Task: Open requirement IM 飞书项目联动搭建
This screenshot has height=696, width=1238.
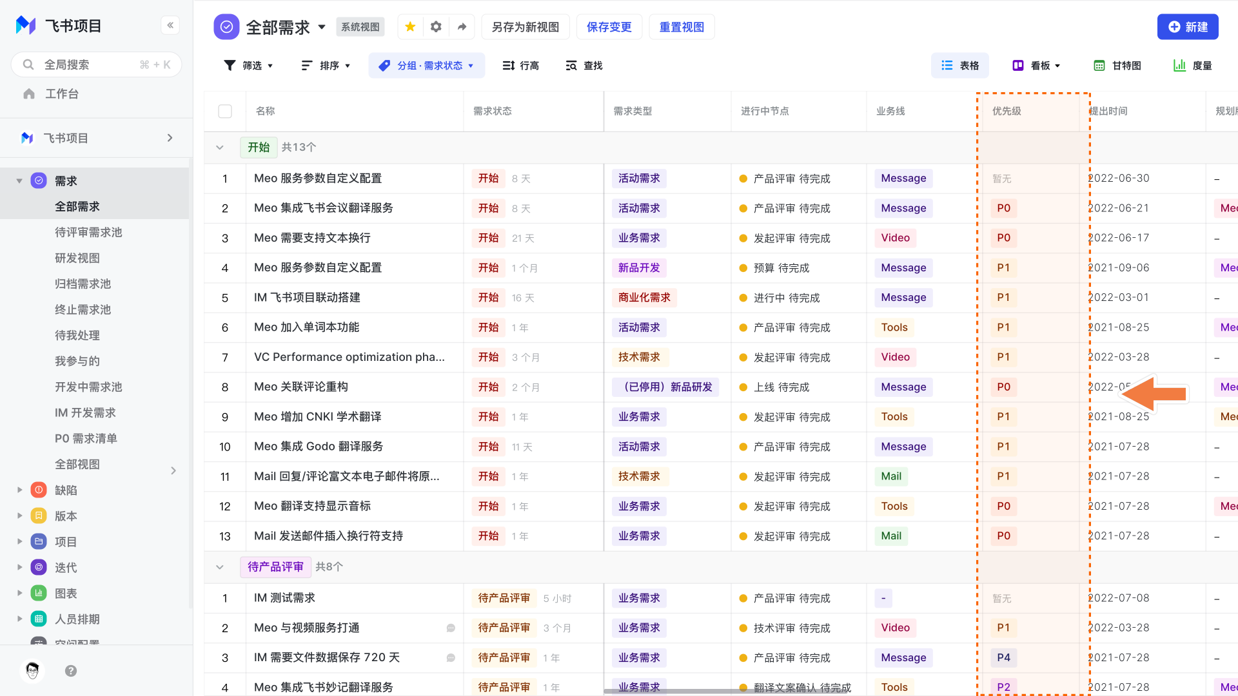Action: 307,298
